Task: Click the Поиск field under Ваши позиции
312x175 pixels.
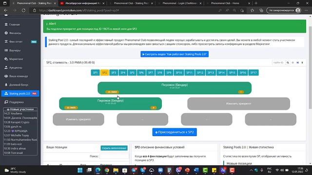Action: [x=114, y=157]
